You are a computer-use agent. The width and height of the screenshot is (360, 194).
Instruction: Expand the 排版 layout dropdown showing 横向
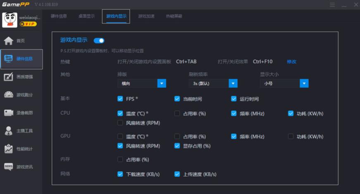click(162, 83)
